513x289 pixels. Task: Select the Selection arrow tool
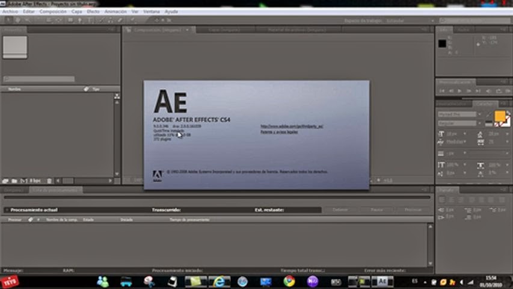pos(8,20)
